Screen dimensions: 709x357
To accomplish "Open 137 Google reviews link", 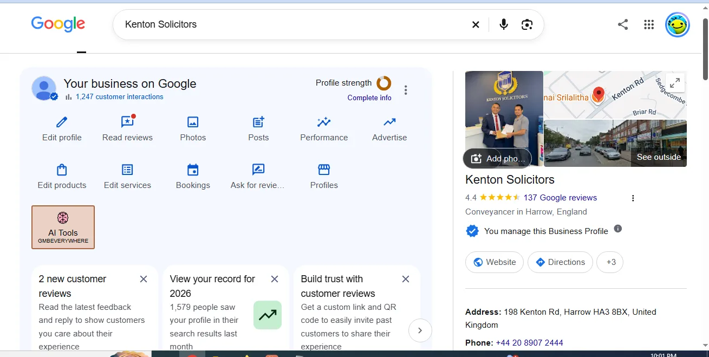I will (x=560, y=198).
